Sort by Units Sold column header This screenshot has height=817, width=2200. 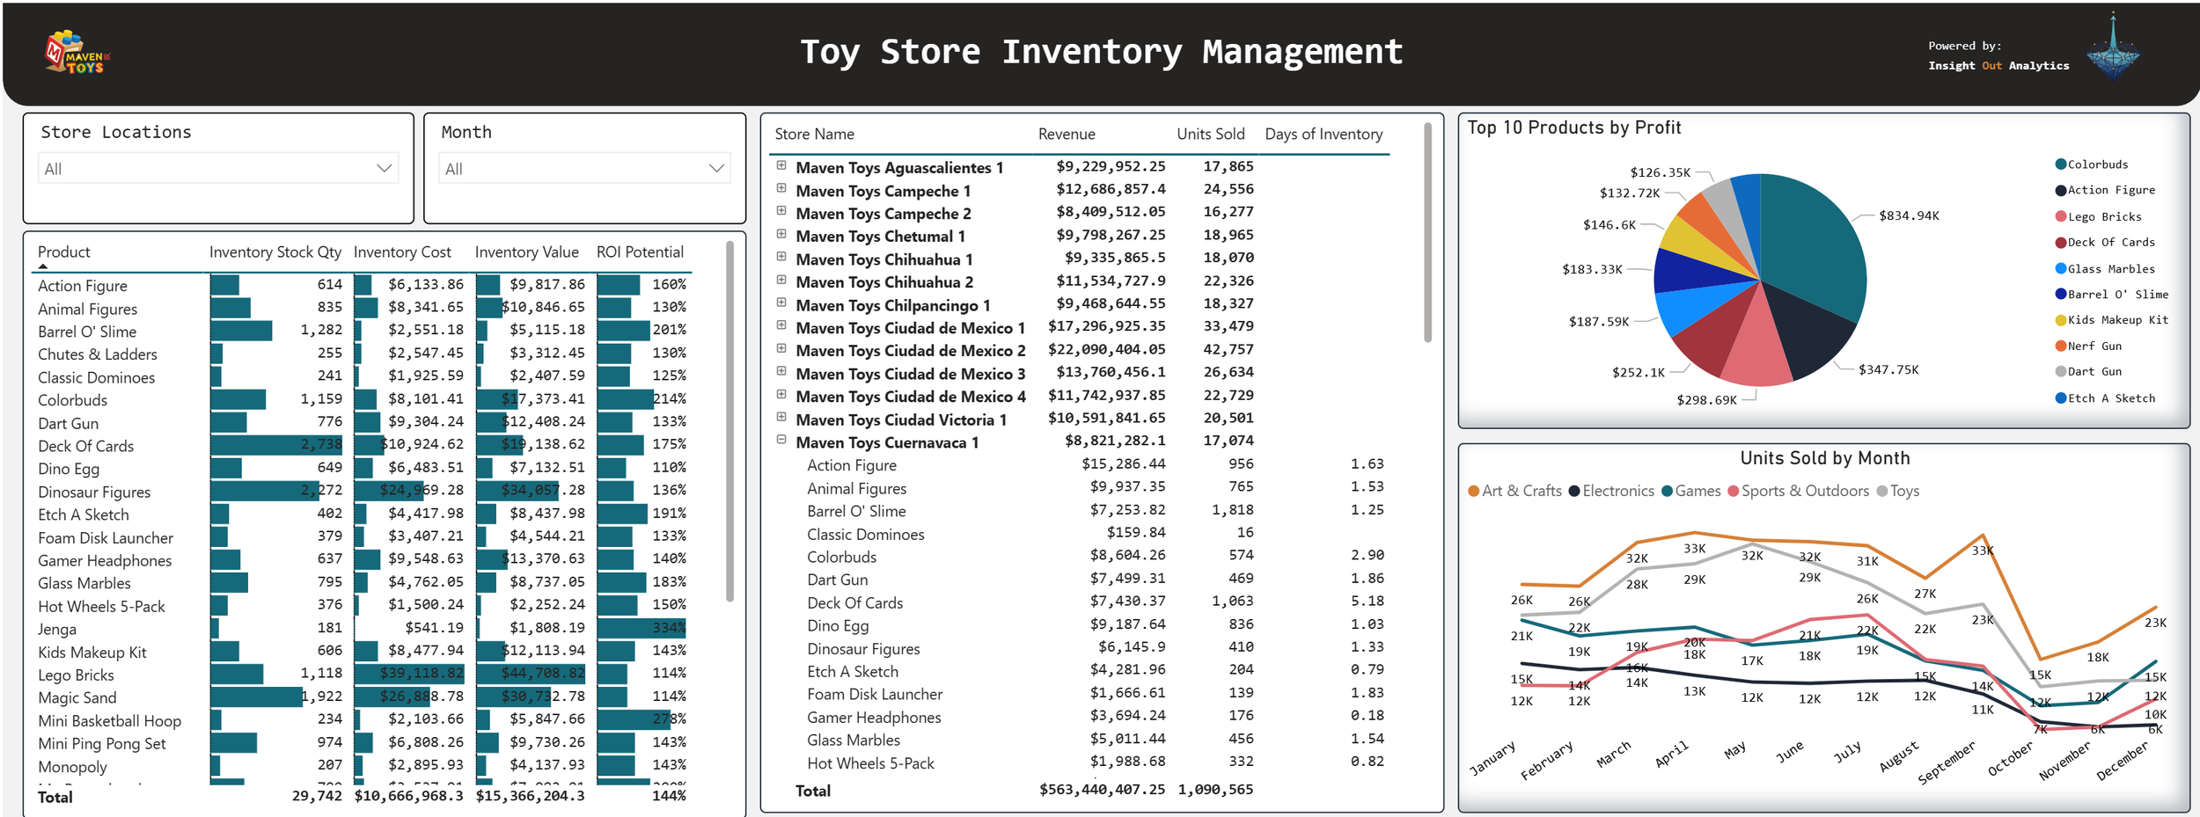(x=1211, y=135)
